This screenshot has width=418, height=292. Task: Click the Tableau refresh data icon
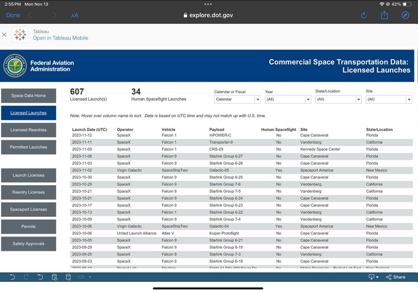click(x=54, y=277)
